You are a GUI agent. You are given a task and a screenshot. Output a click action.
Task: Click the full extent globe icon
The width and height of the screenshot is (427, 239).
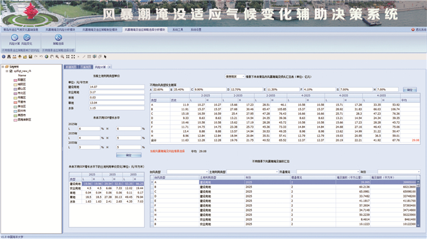(46, 57)
